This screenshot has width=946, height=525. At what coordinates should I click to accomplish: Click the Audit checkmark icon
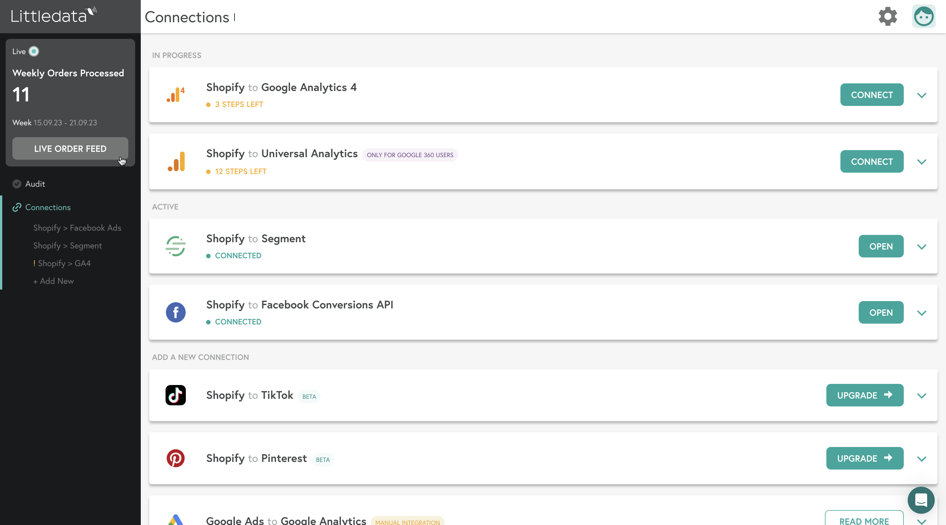point(17,184)
